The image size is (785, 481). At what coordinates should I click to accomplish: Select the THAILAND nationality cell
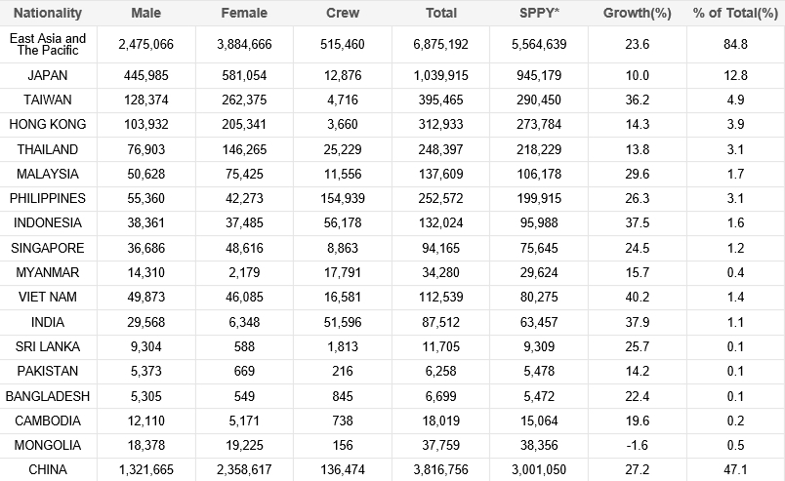pos(48,149)
